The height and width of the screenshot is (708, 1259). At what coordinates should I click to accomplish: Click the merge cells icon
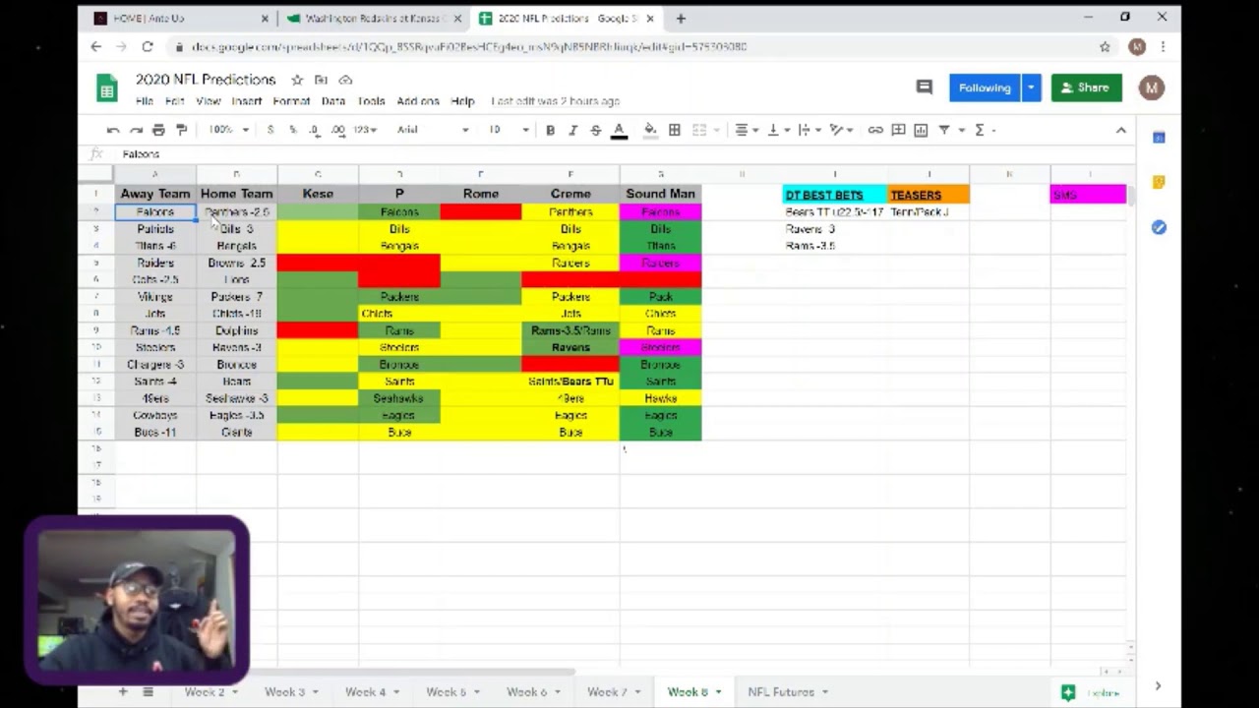(699, 130)
